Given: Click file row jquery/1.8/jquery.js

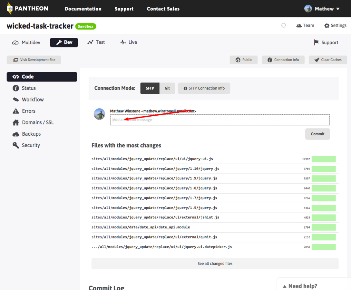Looking at the screenshot, I should point(215,188).
